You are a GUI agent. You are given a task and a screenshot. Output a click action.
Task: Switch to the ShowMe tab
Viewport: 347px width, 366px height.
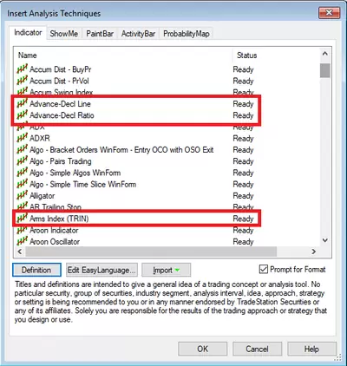tap(64, 34)
